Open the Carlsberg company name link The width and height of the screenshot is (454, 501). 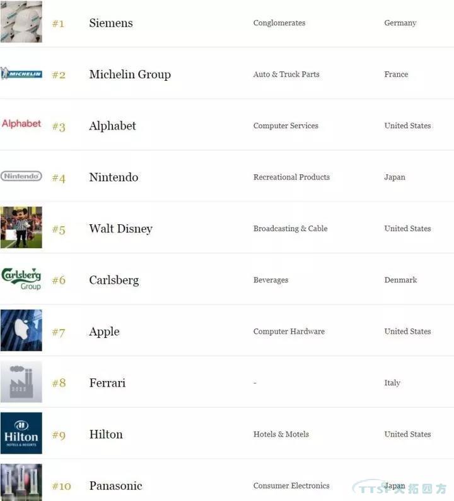click(113, 281)
